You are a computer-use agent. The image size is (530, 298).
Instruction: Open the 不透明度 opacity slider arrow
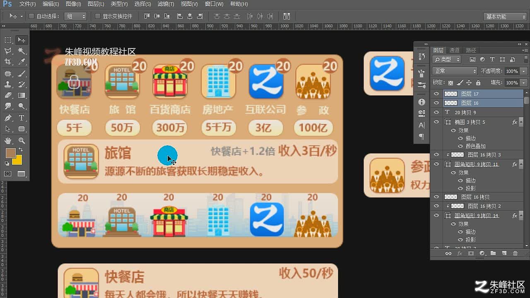pyautogui.click(x=524, y=71)
